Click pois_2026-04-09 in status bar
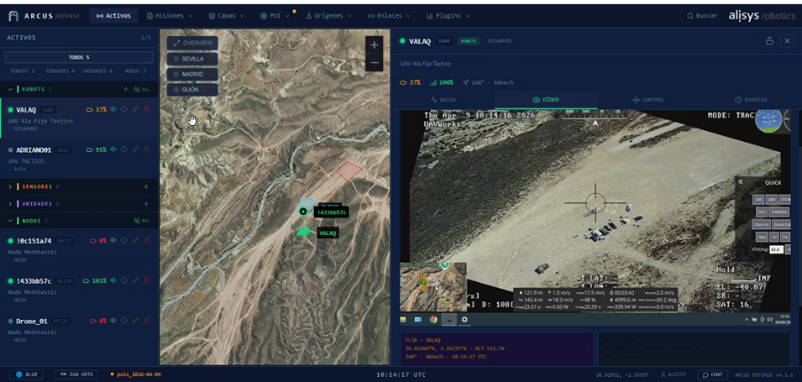The width and height of the screenshot is (802, 382). [x=137, y=374]
